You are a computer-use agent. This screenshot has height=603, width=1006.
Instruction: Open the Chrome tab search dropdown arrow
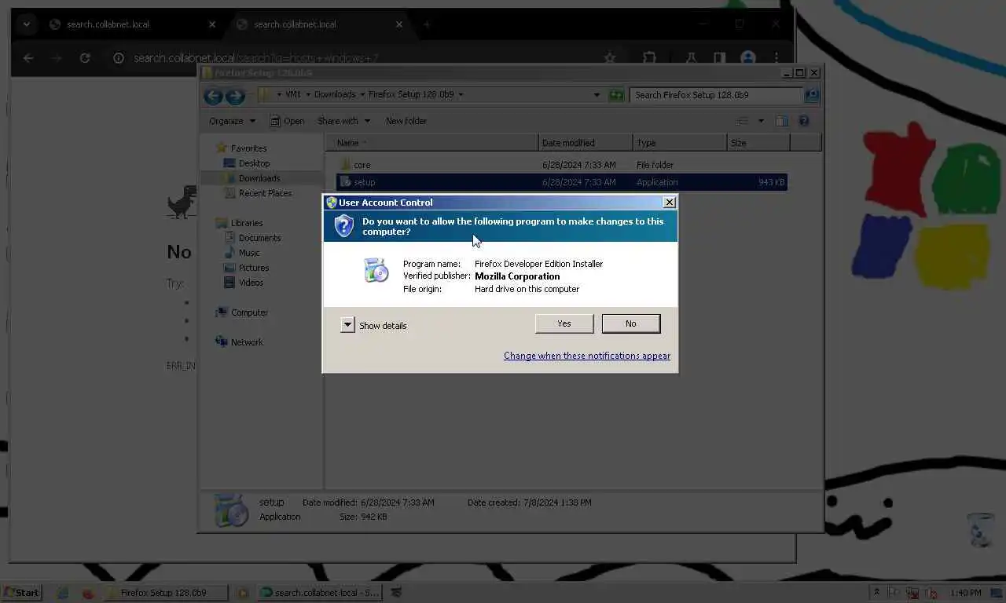point(27,24)
